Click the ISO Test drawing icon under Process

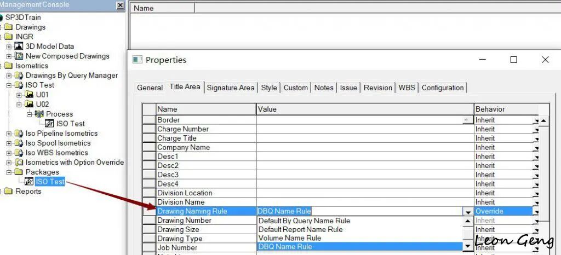tap(49, 124)
